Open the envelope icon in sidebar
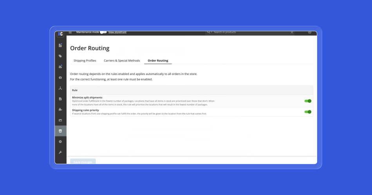The width and height of the screenshot is (372, 195). [60, 67]
